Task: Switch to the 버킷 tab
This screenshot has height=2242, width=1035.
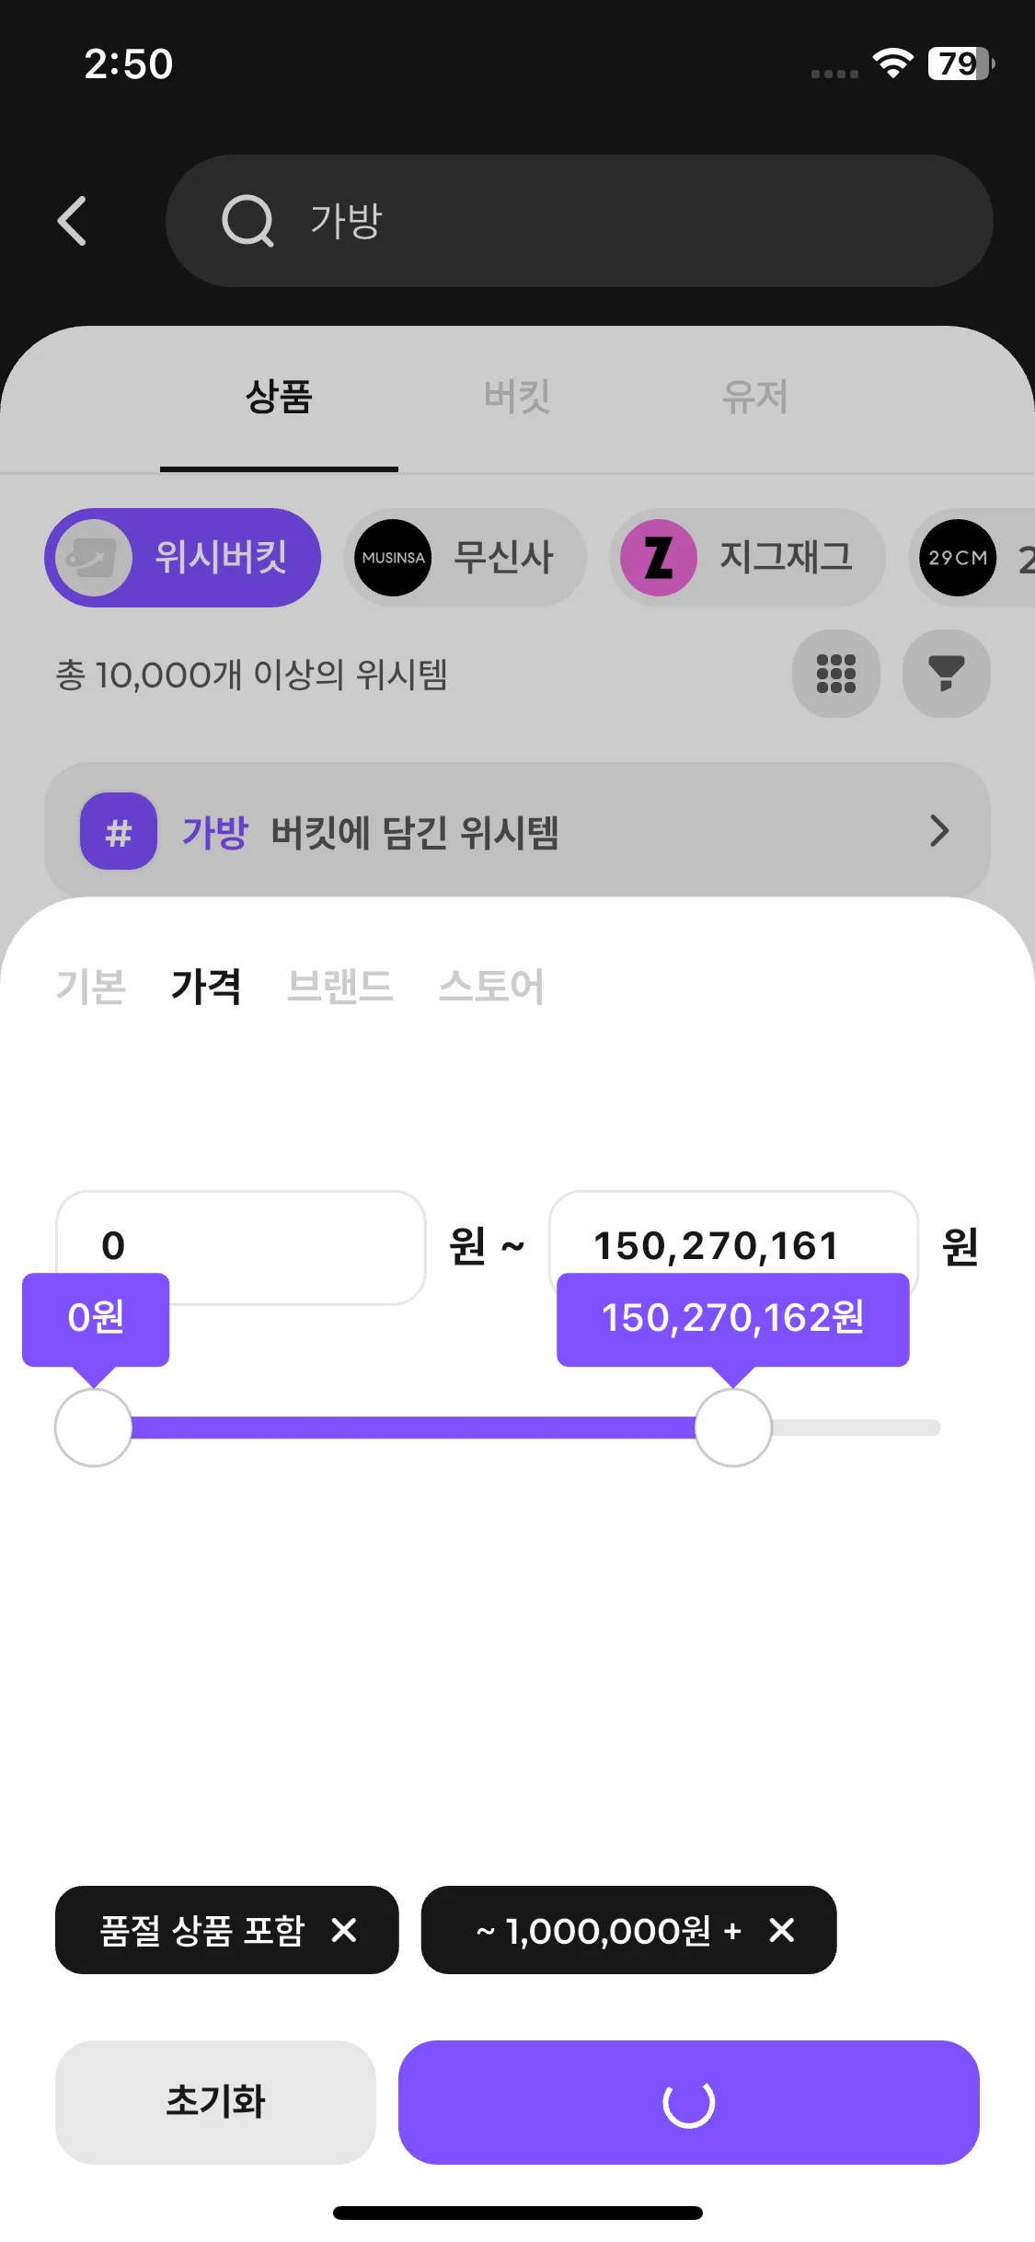Action: tap(517, 398)
